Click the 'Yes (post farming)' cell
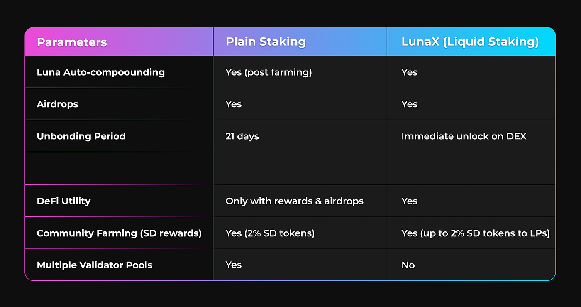Image resolution: width=581 pixels, height=307 pixels. pyautogui.click(x=269, y=72)
